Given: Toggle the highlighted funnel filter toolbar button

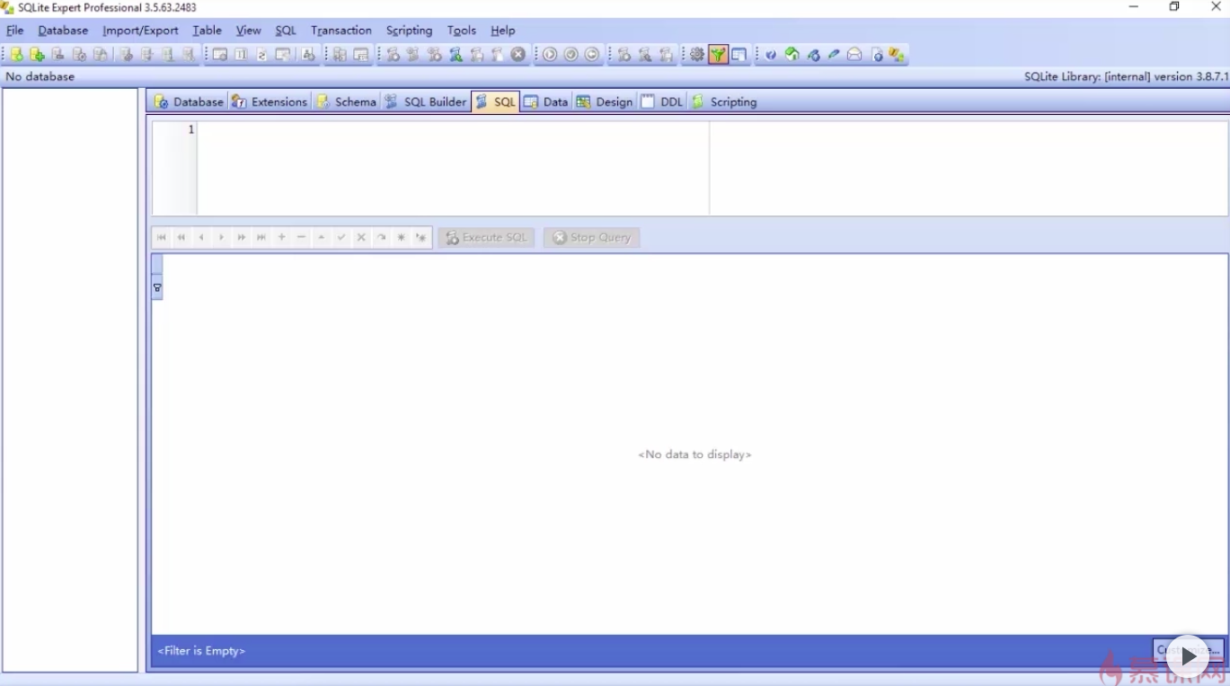Looking at the screenshot, I should 718,55.
